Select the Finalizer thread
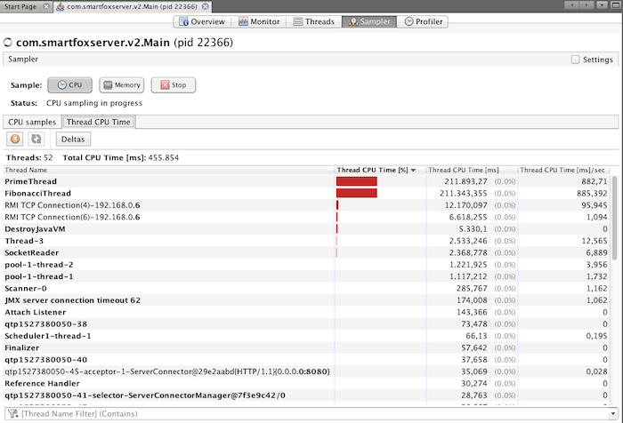Screen dimensions: 623x423 coord(307,348)
